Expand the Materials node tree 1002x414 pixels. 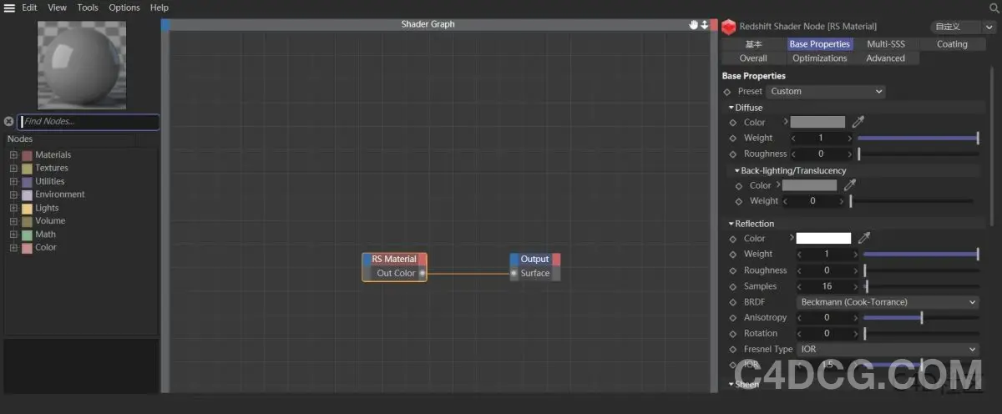[13, 155]
